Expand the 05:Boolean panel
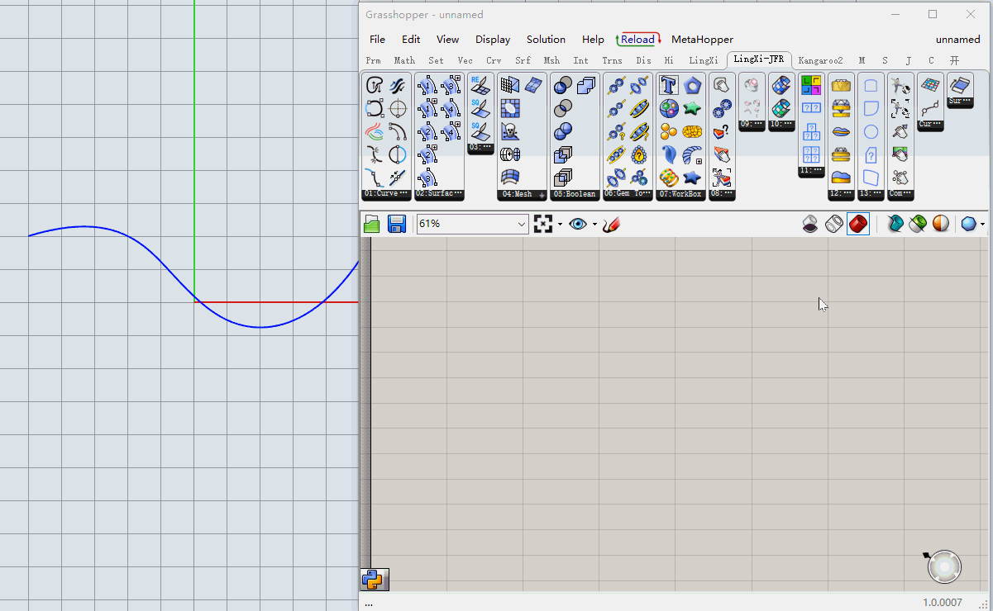 [575, 194]
